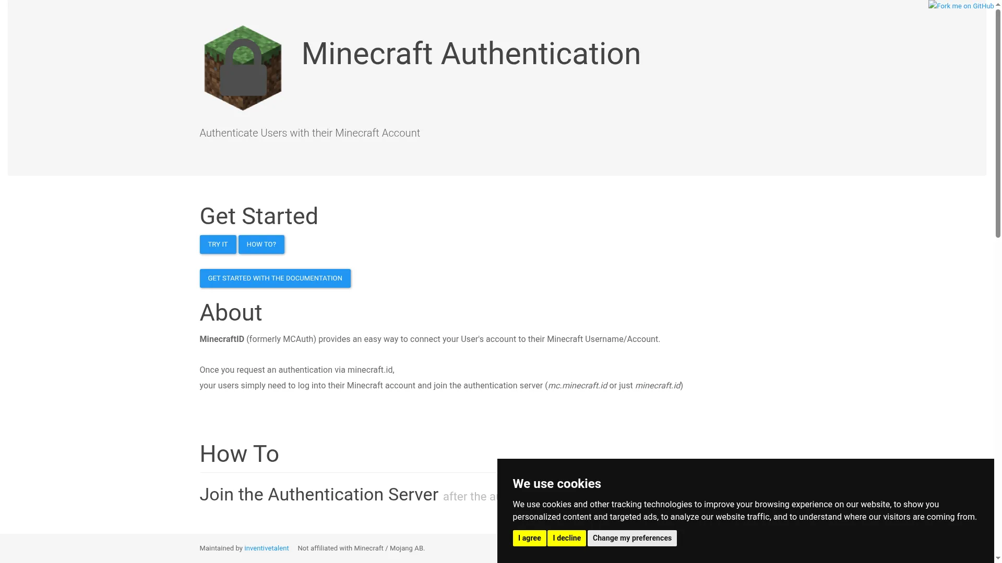Click the Not affiliated with Minecraft notice

[x=361, y=548]
